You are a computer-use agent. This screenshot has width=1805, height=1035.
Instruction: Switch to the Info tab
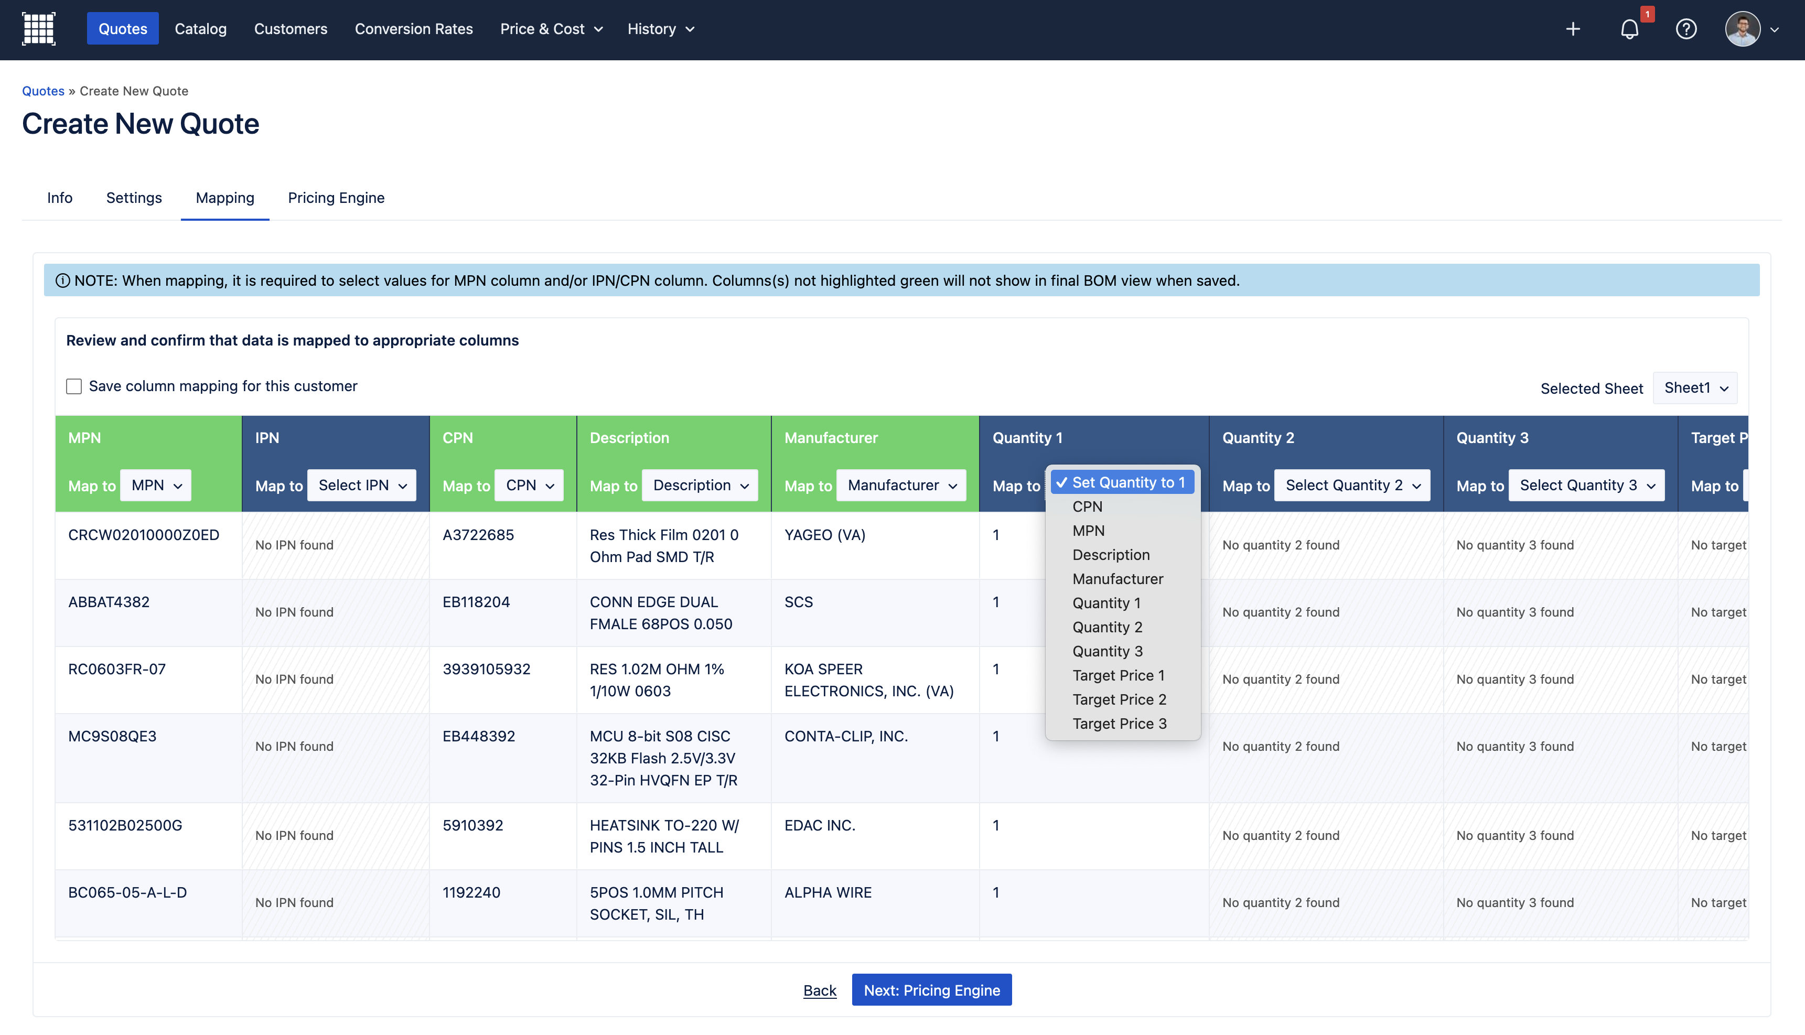point(60,198)
